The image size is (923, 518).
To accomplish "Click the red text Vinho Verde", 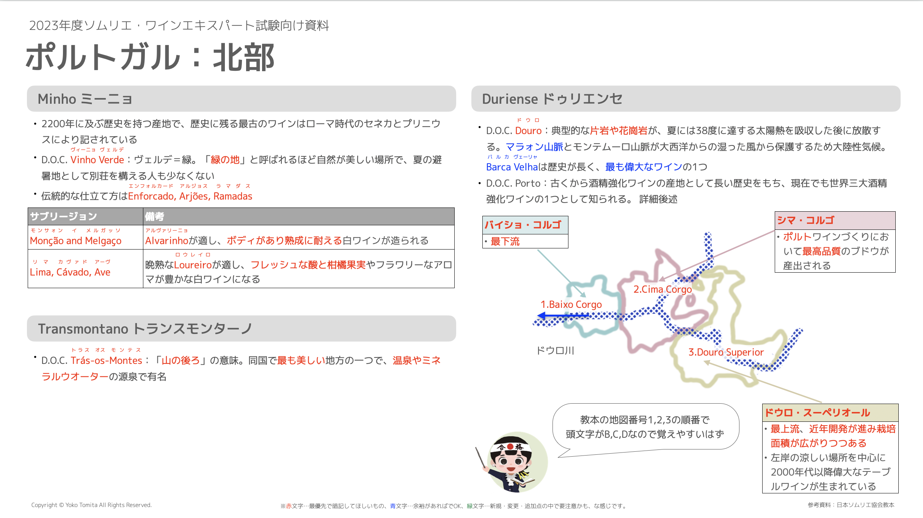I will [97, 160].
